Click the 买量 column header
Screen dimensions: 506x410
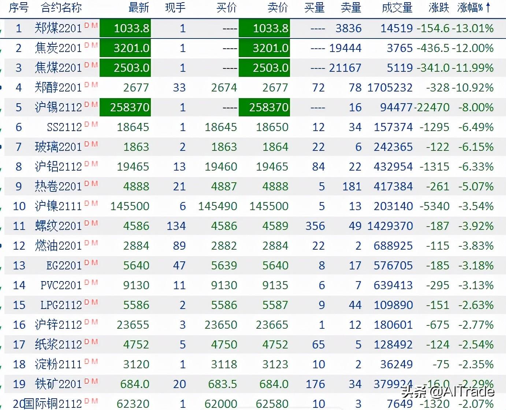(315, 7)
